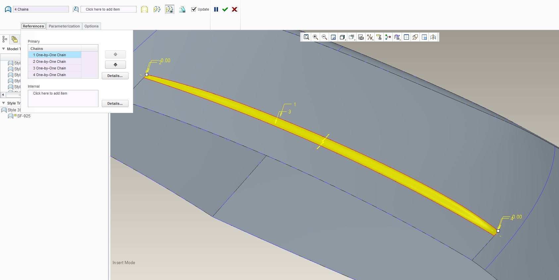Select the Folder Browser tab icon
559x280 pixels.
pos(14,39)
